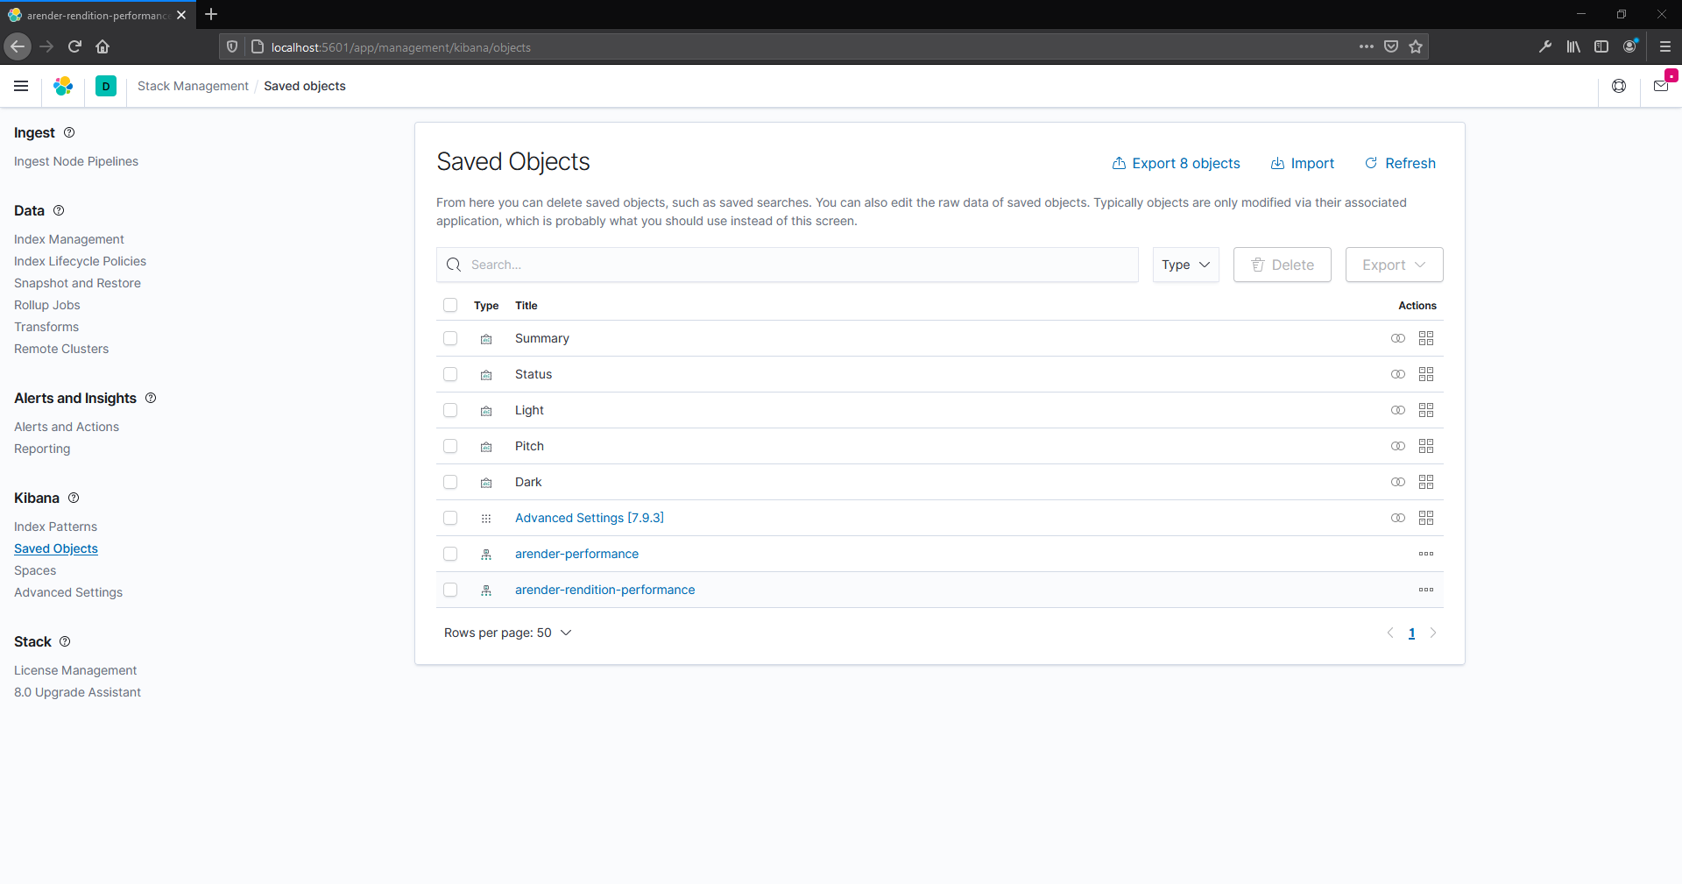Open the Advanced Settings [7.9.3] link

[x=589, y=518]
